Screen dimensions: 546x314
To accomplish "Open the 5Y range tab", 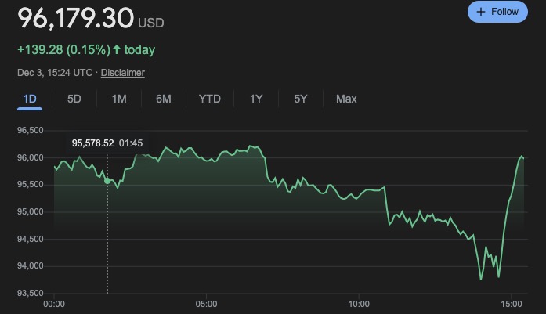I will (x=301, y=99).
